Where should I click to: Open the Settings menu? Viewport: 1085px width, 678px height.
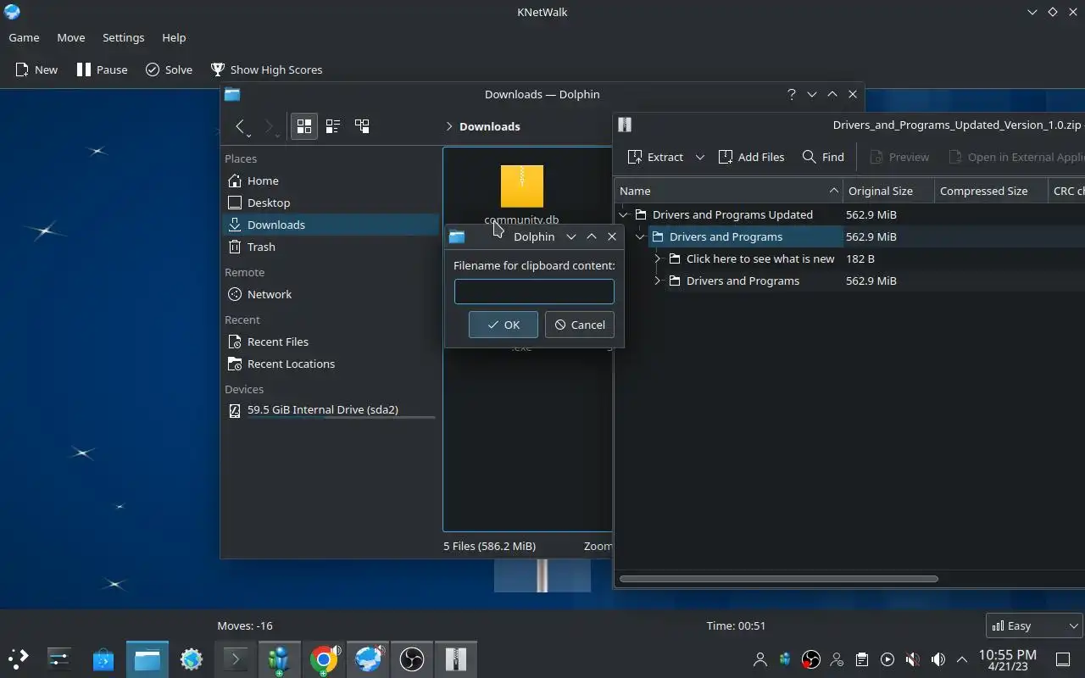point(124,37)
